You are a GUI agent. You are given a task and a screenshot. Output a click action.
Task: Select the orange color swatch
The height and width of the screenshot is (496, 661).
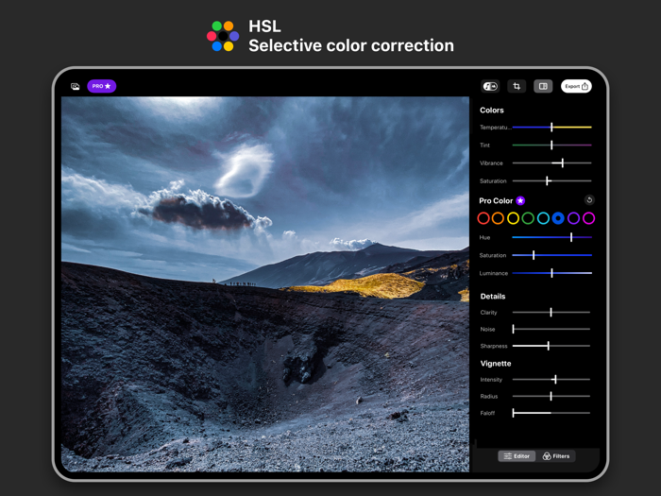498,218
